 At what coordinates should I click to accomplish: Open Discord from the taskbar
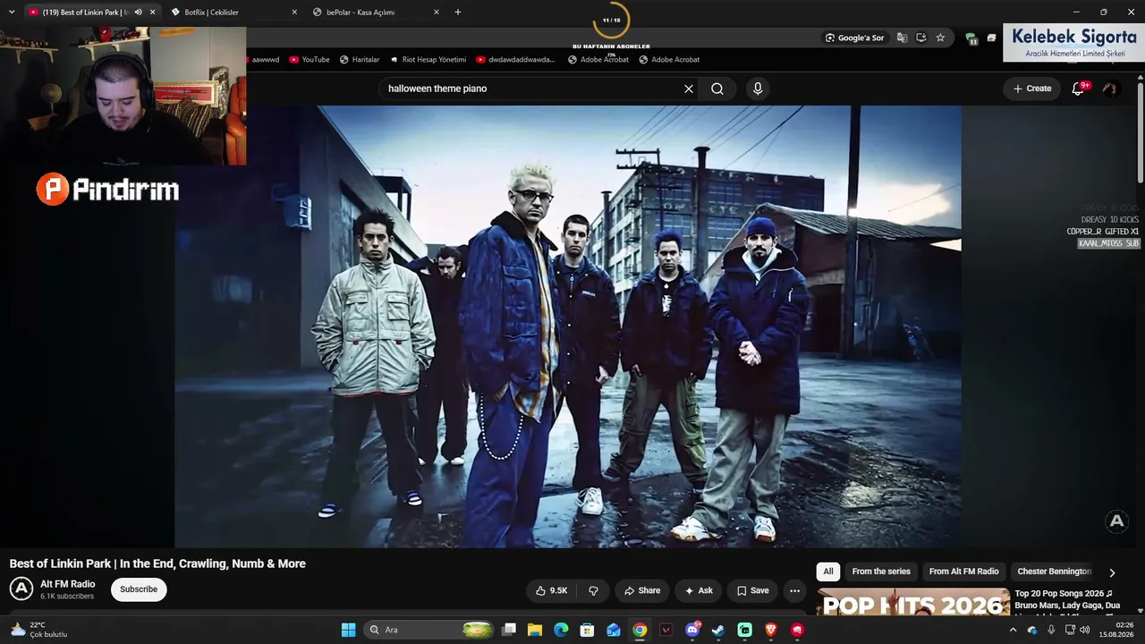tap(692, 630)
